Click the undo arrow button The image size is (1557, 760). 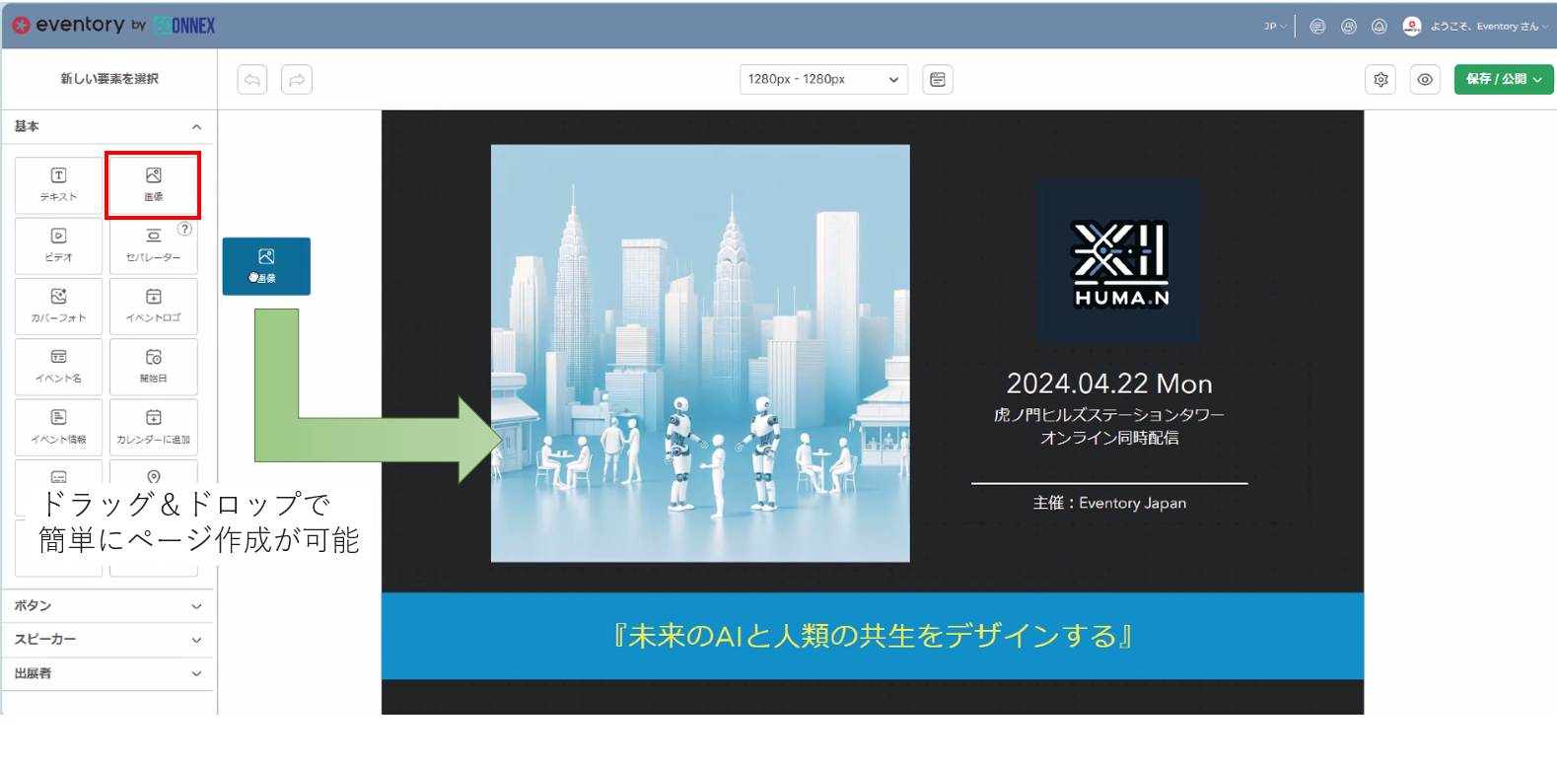[x=252, y=80]
